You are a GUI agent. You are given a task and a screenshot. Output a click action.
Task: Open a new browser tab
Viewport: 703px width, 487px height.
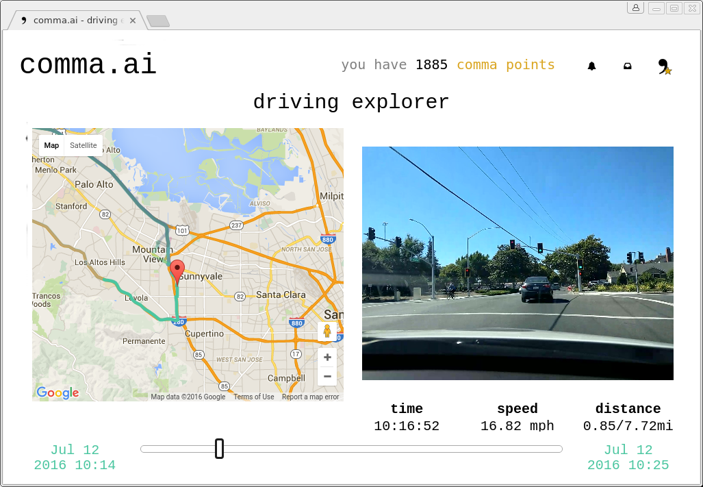pyautogui.click(x=158, y=21)
